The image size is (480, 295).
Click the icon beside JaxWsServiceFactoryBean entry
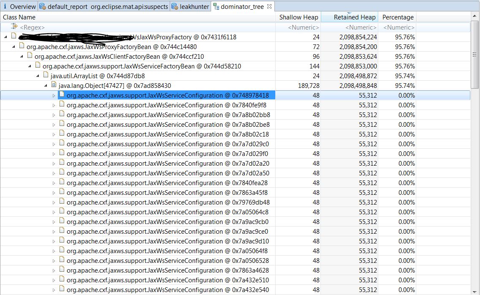click(x=38, y=66)
